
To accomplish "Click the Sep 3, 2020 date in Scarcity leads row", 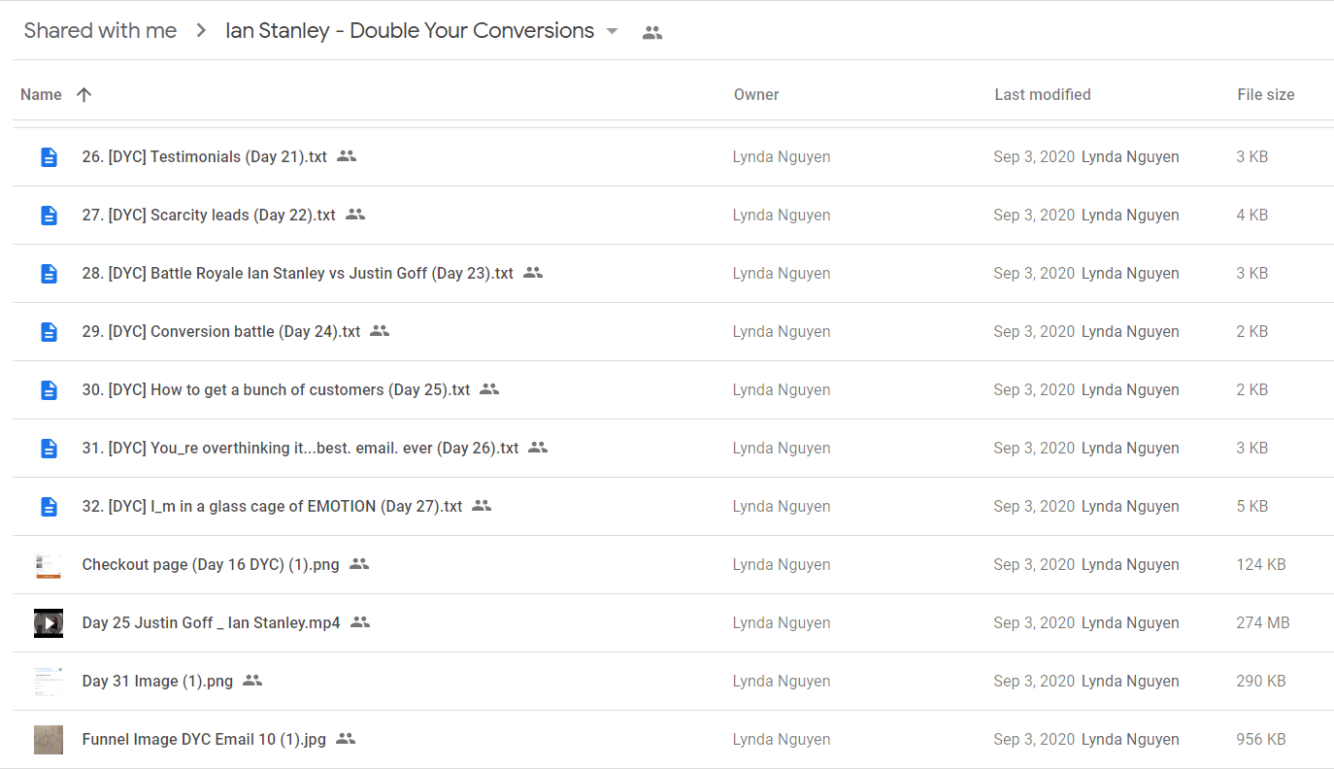I will coord(1034,215).
